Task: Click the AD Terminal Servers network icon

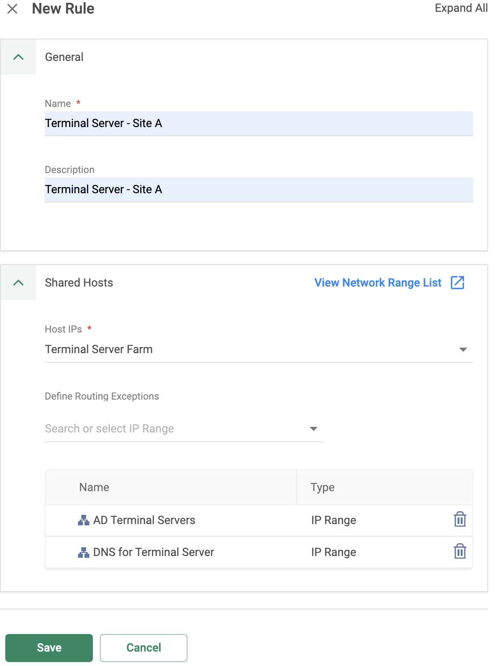Action: (83, 521)
